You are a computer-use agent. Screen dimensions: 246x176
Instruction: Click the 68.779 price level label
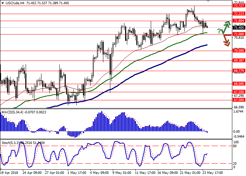click(x=239, y=71)
